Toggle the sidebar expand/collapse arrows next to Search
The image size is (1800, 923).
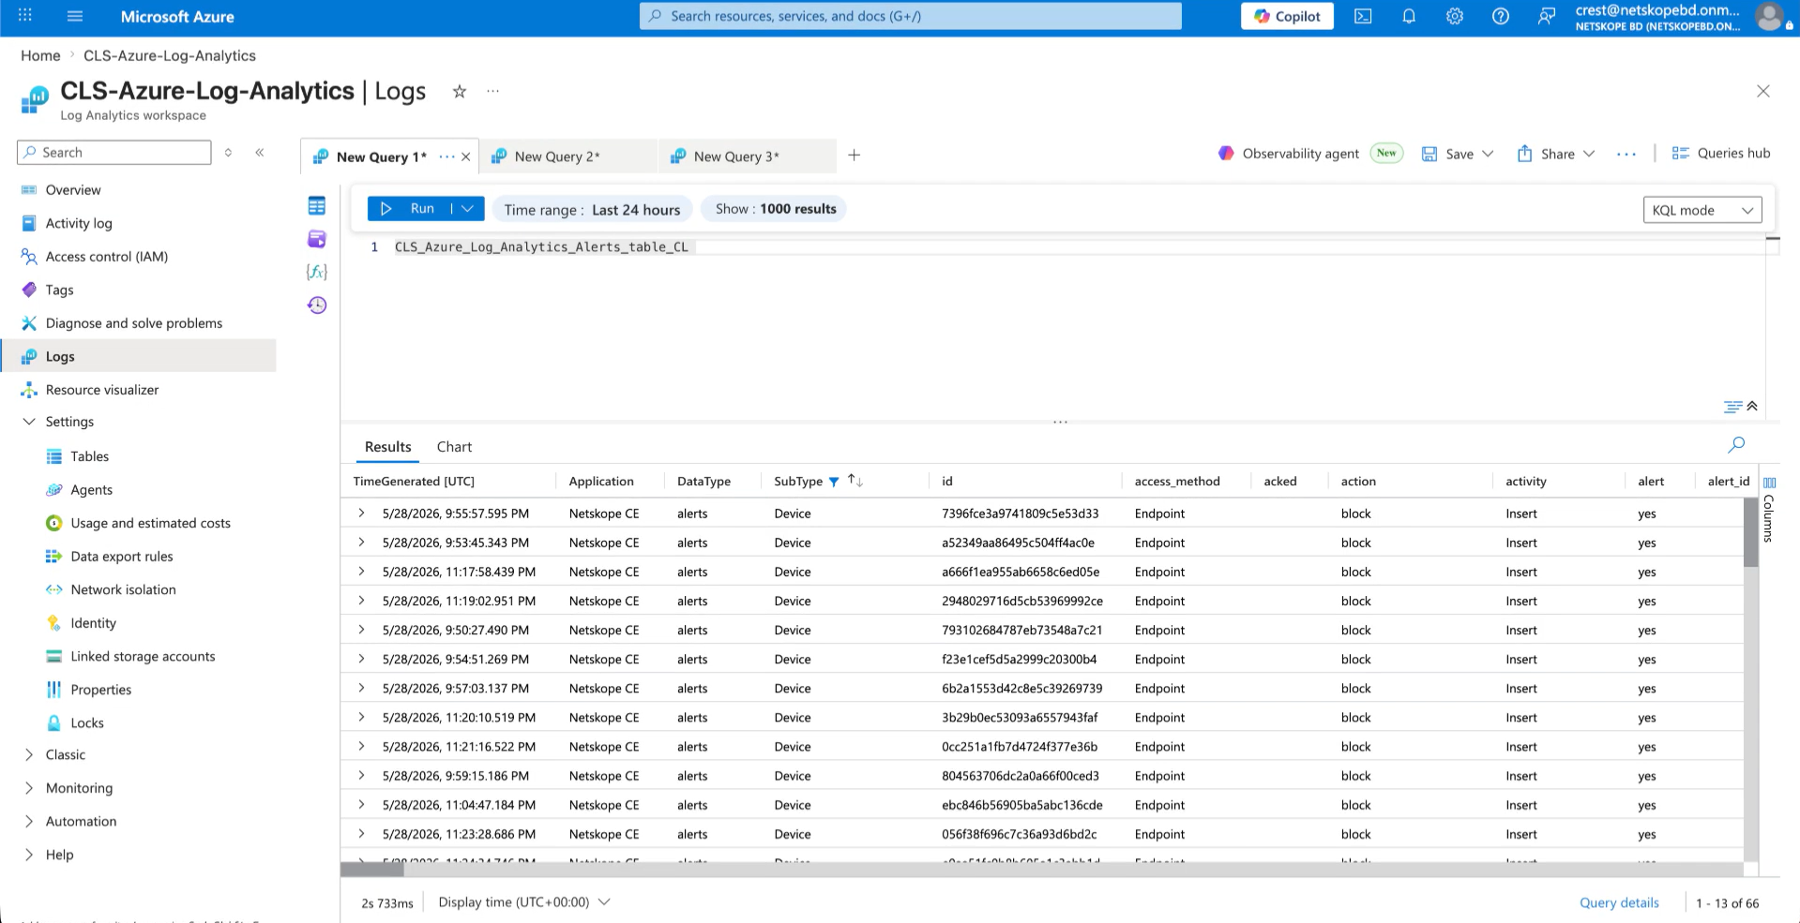pos(228,152)
